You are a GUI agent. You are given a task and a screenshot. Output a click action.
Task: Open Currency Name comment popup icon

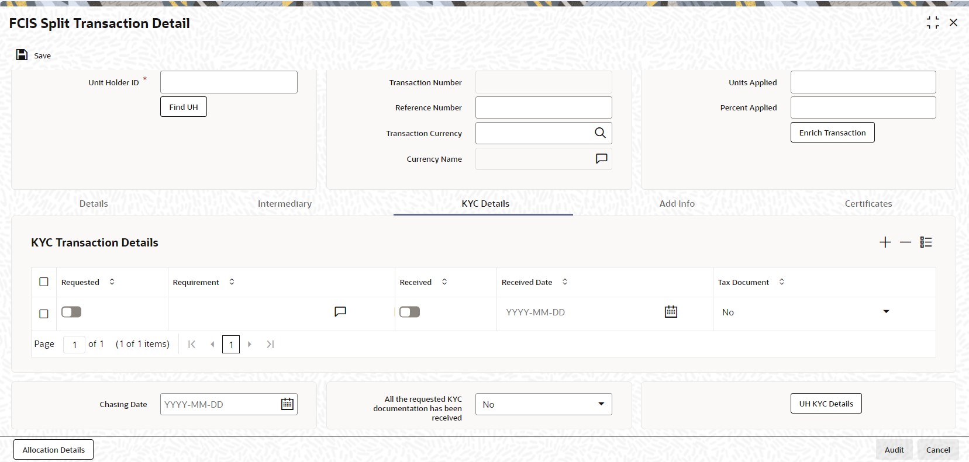(x=601, y=158)
